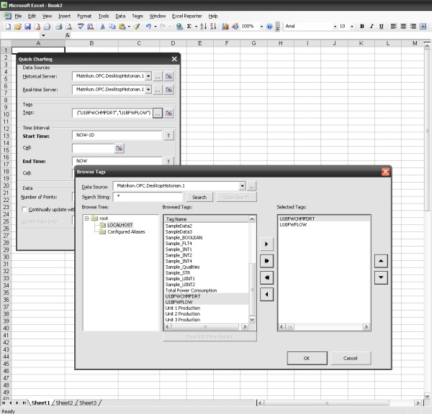This screenshot has height=414, width=432.
Task: Click the Merge and Center icon
Action: (423, 27)
